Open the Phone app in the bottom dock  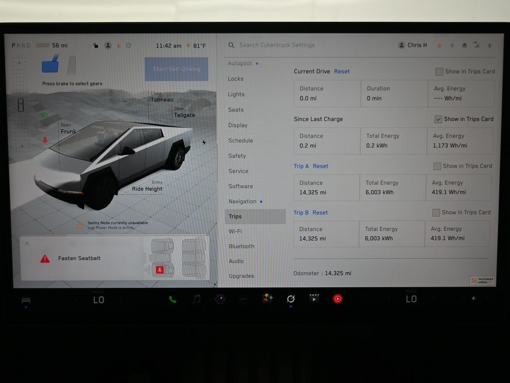172,299
